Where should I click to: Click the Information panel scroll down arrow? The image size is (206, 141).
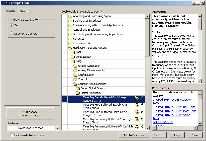pyautogui.click(x=200, y=81)
